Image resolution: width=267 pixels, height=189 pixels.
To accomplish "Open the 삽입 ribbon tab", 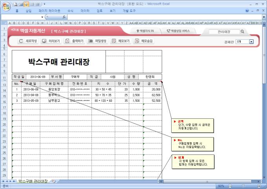I will pos(28,11).
